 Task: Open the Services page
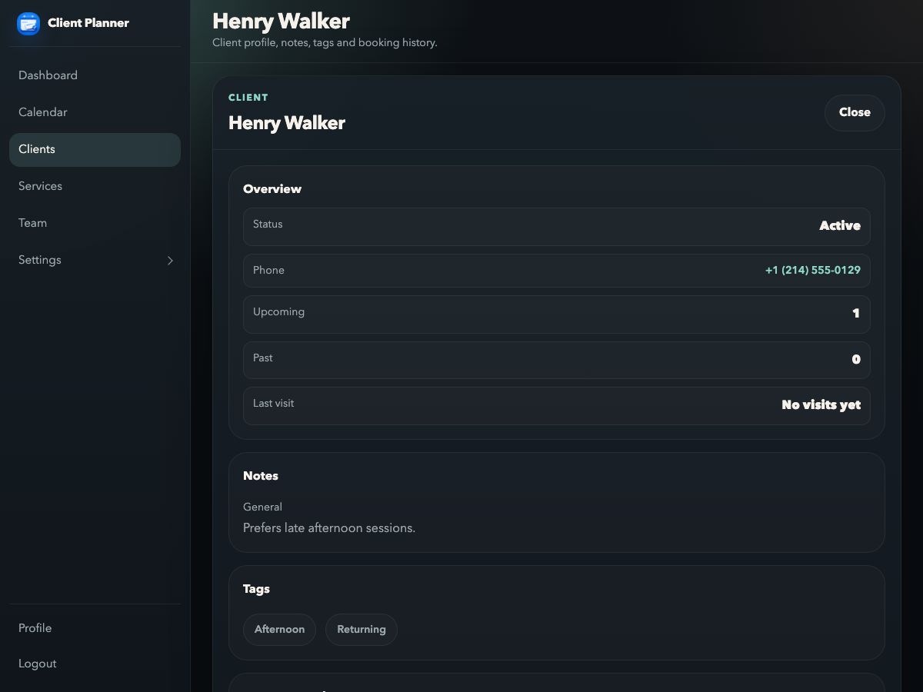(95, 186)
